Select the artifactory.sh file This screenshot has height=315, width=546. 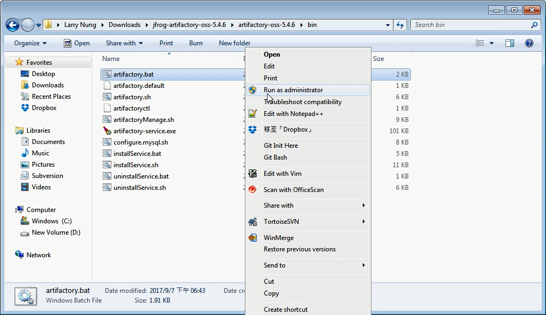click(132, 97)
